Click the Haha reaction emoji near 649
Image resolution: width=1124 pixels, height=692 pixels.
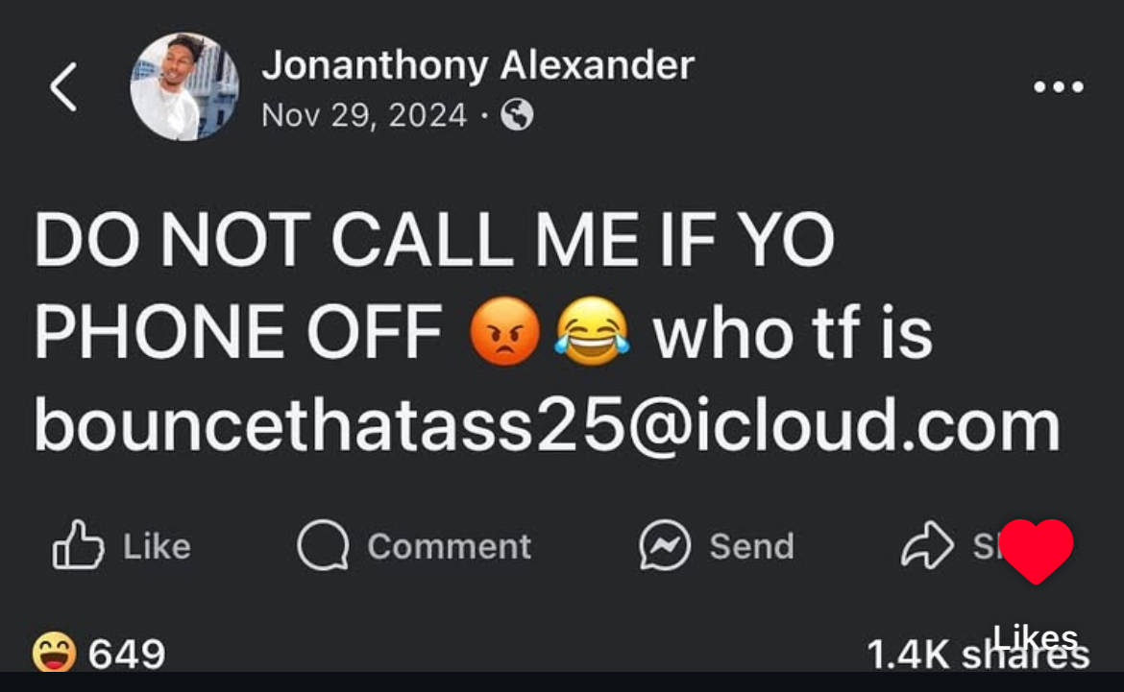point(54,653)
